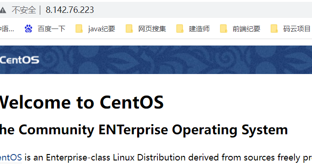Click the 网页搜集 folder icon
The height and width of the screenshot is (166, 312).
129,29
